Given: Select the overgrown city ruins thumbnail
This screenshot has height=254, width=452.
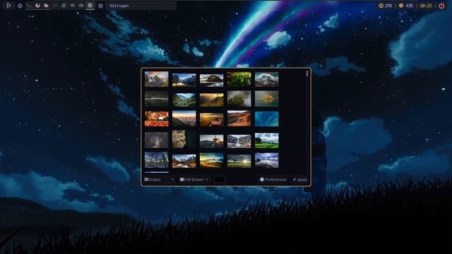Looking at the screenshot, I should click(157, 160).
